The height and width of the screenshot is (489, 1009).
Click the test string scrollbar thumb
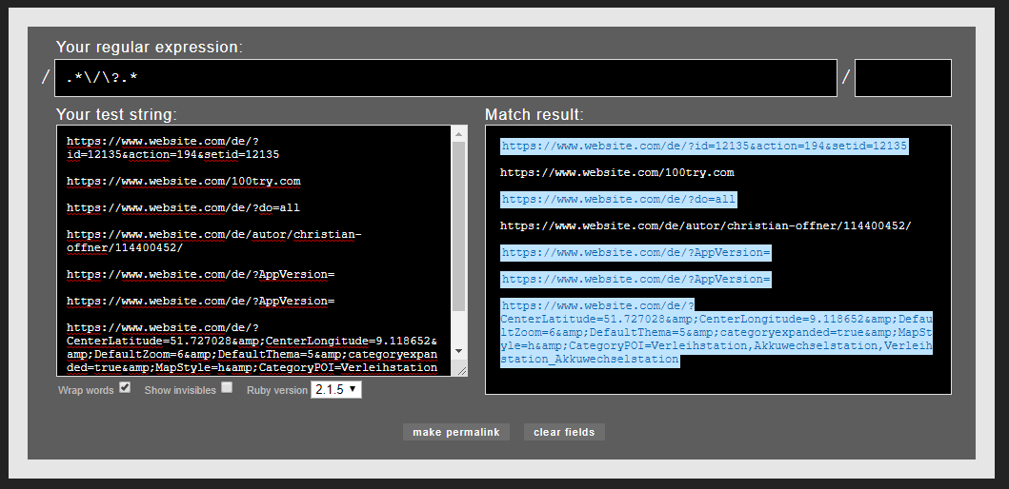coord(459,226)
